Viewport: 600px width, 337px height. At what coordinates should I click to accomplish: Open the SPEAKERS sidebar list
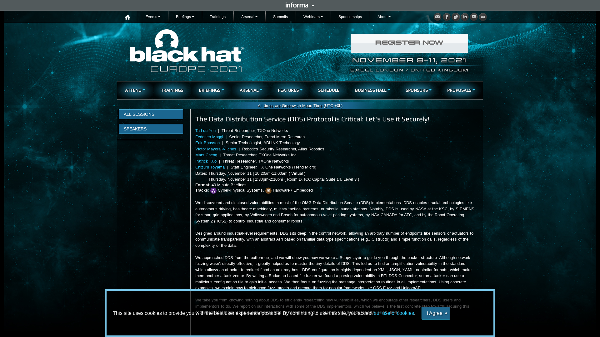[x=151, y=129]
